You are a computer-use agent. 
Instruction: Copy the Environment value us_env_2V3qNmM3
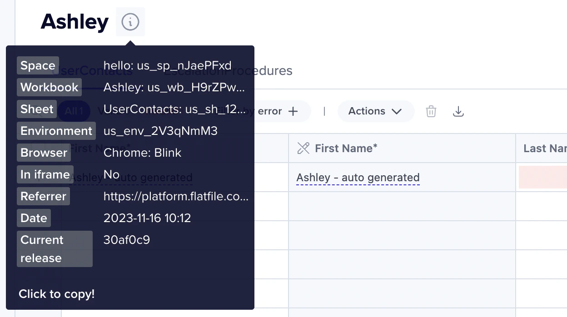tap(160, 131)
